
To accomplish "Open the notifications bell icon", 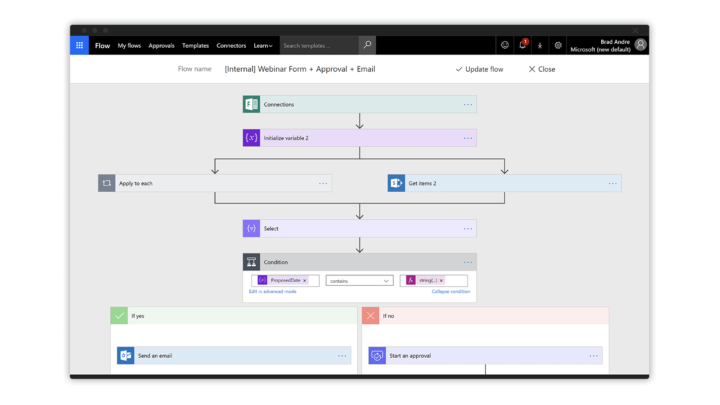I will pos(522,45).
